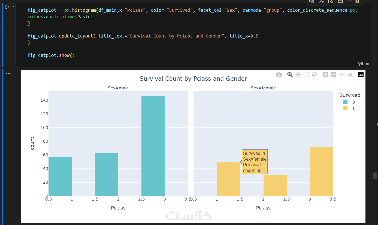The width and height of the screenshot is (378, 225).
Task: Split the cell from the cell toolbar
Action: coord(340,1)
